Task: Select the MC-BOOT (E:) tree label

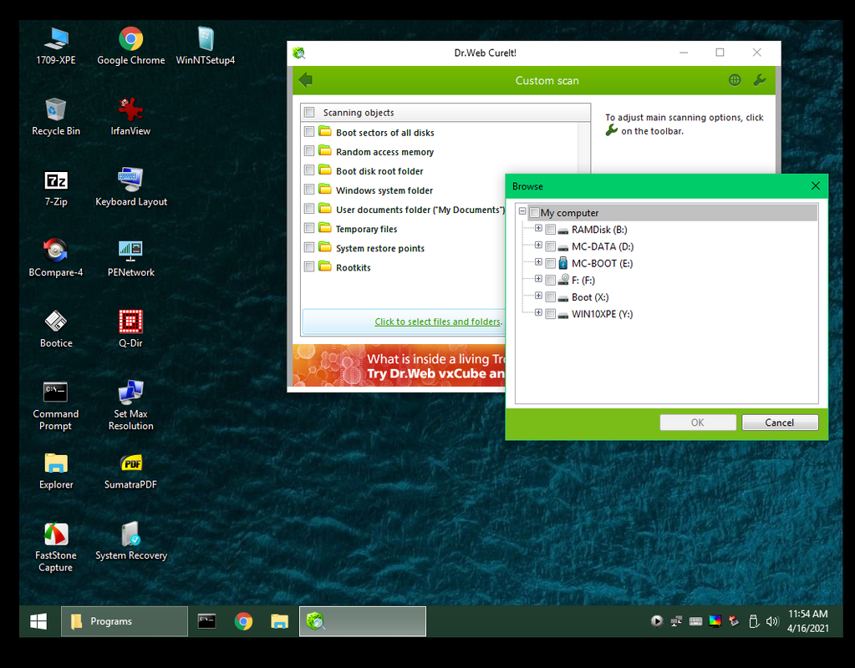Action: click(602, 264)
